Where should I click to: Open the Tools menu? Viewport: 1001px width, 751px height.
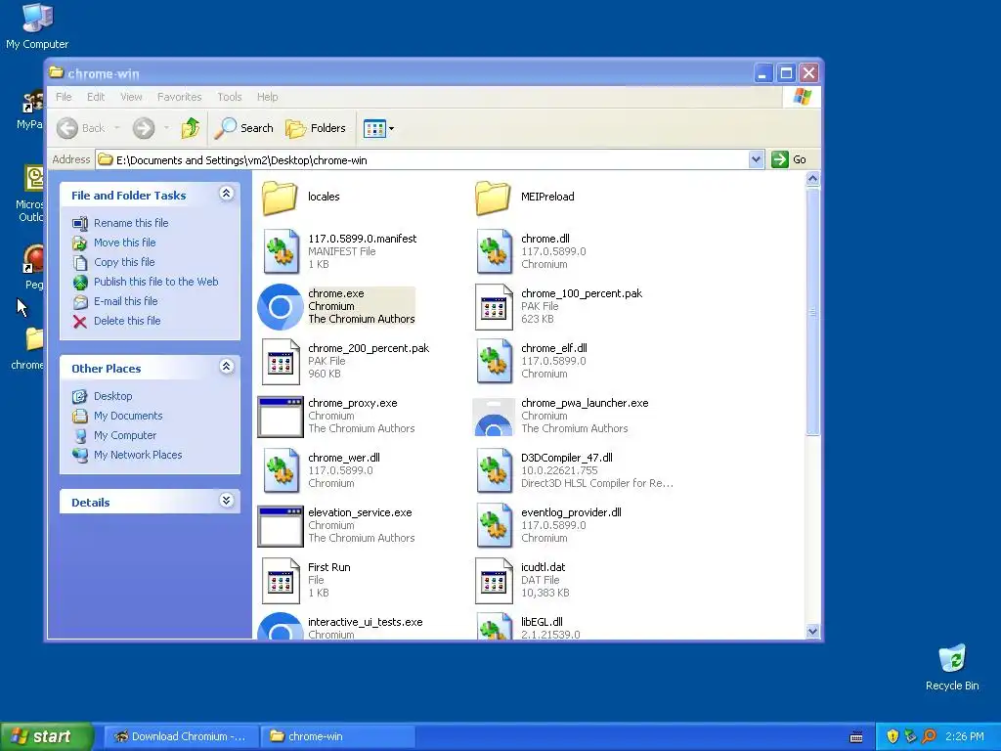click(x=229, y=97)
